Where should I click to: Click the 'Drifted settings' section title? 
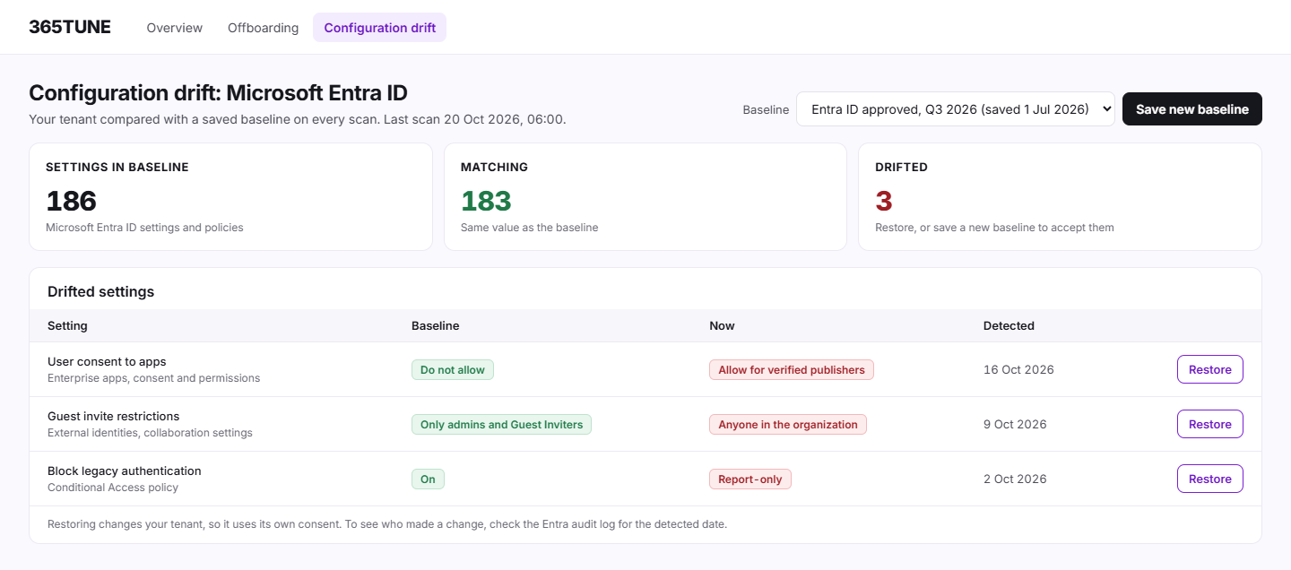(101, 291)
